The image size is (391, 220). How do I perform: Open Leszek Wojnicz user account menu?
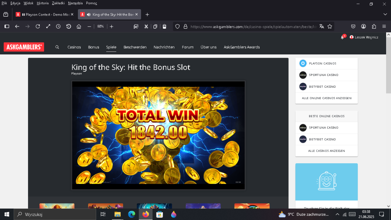click(364, 37)
